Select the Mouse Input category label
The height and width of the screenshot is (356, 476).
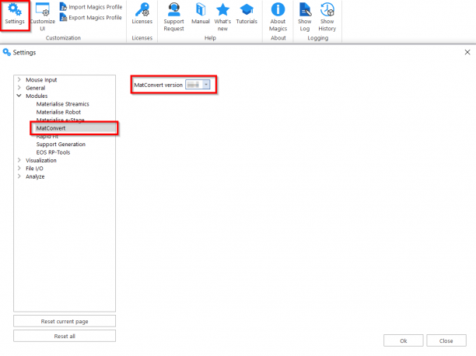coord(41,80)
